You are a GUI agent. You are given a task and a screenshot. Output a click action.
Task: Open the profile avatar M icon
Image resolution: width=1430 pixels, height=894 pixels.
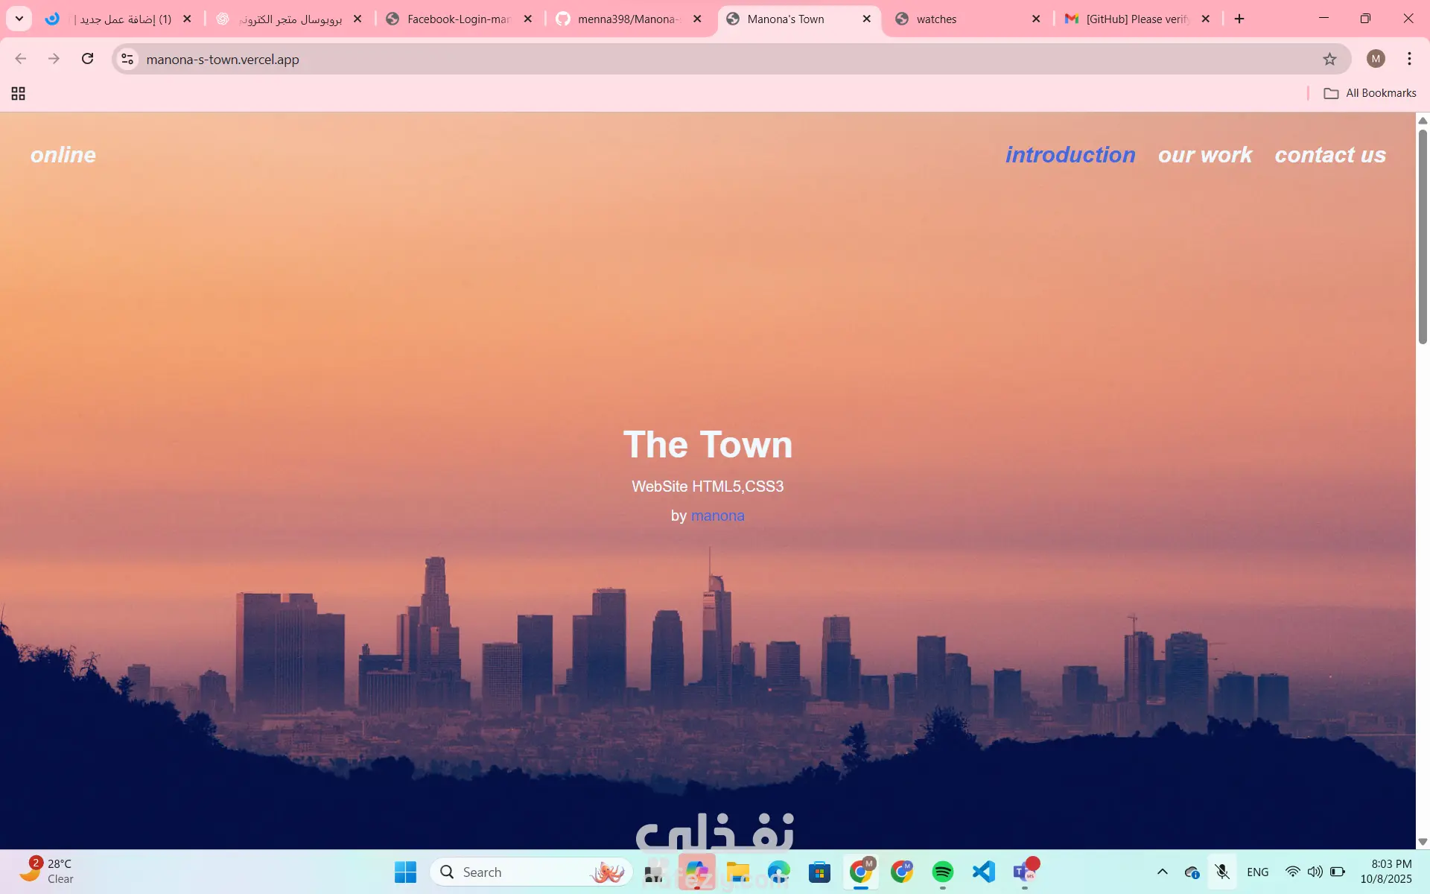pos(1376,59)
